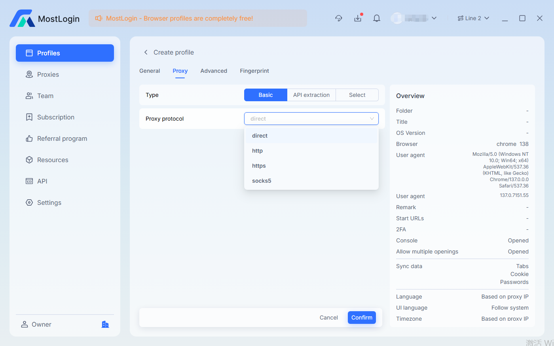Click the Owner label at sidebar bottom
The image size is (554, 346).
click(42, 324)
